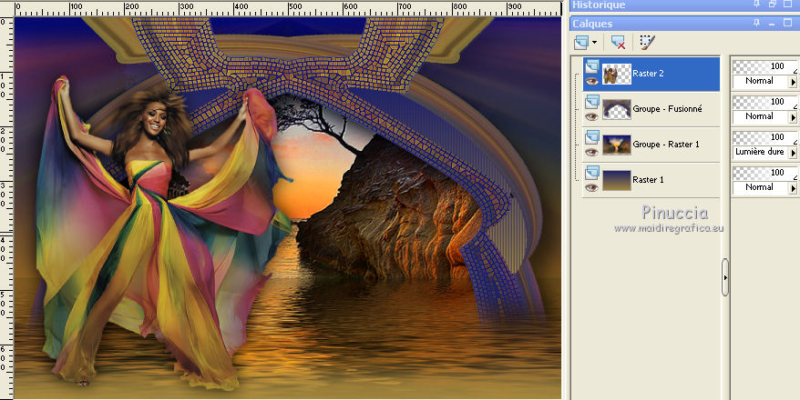Click the Lumière dure blend mode field
This screenshot has height=400, width=800.
tap(760, 153)
